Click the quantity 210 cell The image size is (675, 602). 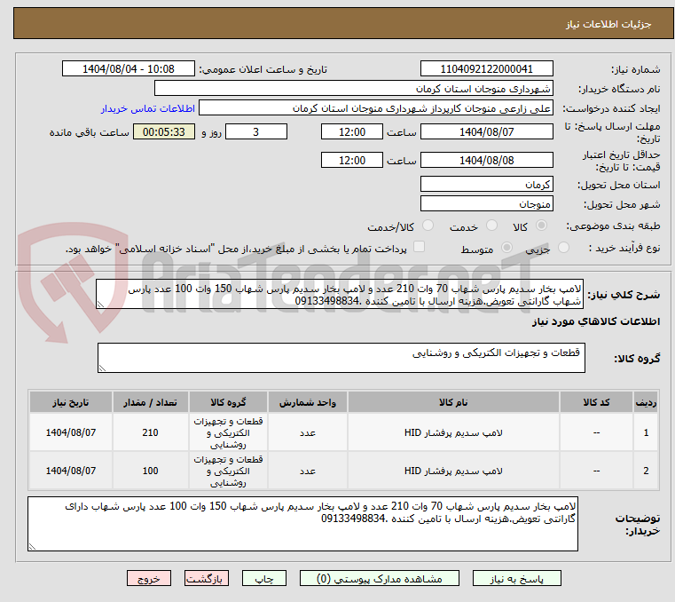(x=150, y=432)
